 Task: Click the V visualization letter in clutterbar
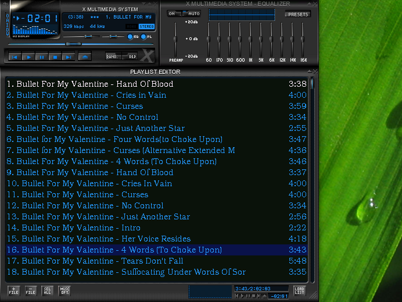(x=8, y=33)
